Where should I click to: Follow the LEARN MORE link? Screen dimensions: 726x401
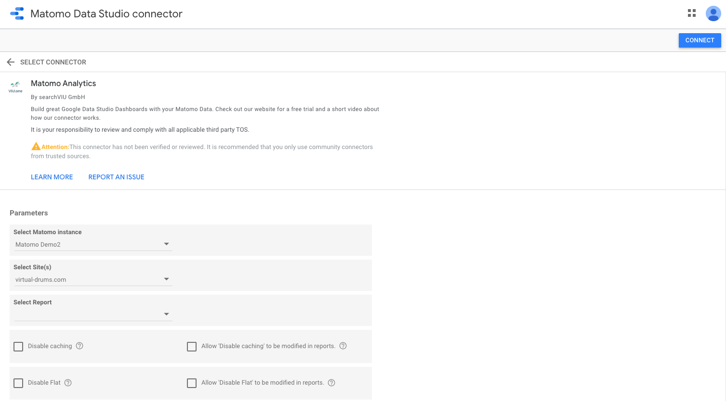(x=52, y=177)
